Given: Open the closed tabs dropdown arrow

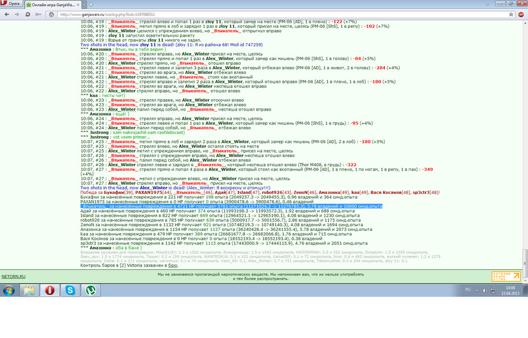Looking at the screenshot, I should 487,5.
